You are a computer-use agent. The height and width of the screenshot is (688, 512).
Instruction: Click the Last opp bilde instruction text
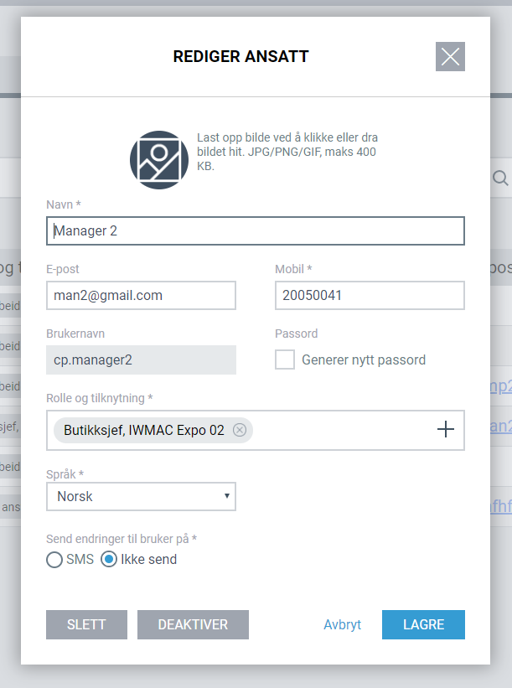pos(287,152)
